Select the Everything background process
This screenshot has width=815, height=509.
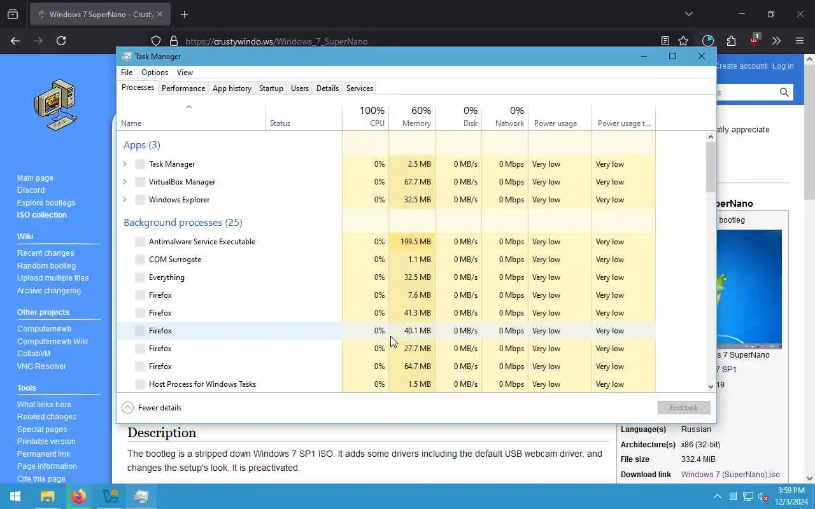pos(386,277)
